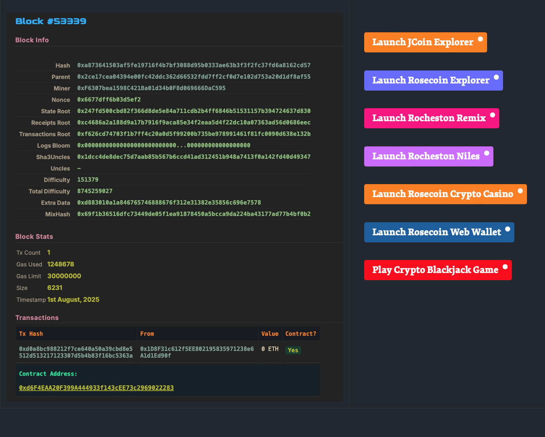Click the Block #53339 title
The image size is (545, 437).
click(51, 21)
